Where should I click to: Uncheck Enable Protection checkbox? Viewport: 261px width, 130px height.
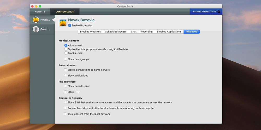[x=70, y=25]
